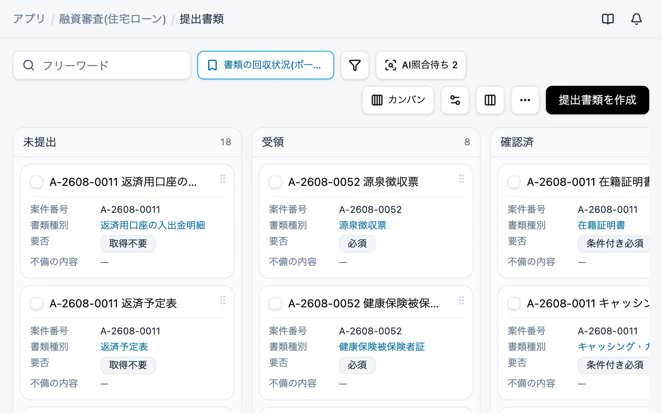
Task: Grab drag handle on 源泉徴収票 card
Action: tap(461, 179)
